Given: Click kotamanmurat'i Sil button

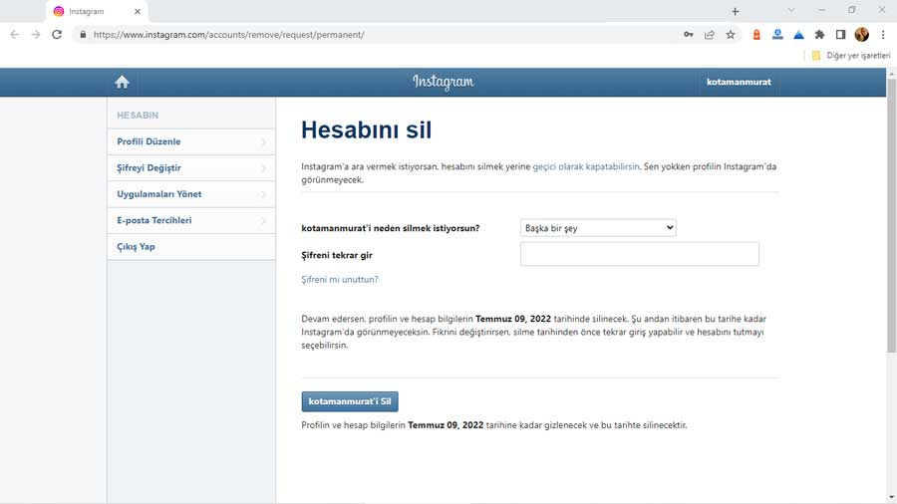Looking at the screenshot, I should click(x=350, y=401).
